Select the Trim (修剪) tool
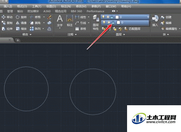Image resolution: width=181 pixels, height=132 pixels. pyautogui.click(x=35, y=17)
